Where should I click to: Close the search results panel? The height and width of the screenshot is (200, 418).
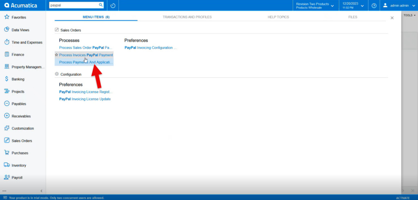(x=392, y=18)
